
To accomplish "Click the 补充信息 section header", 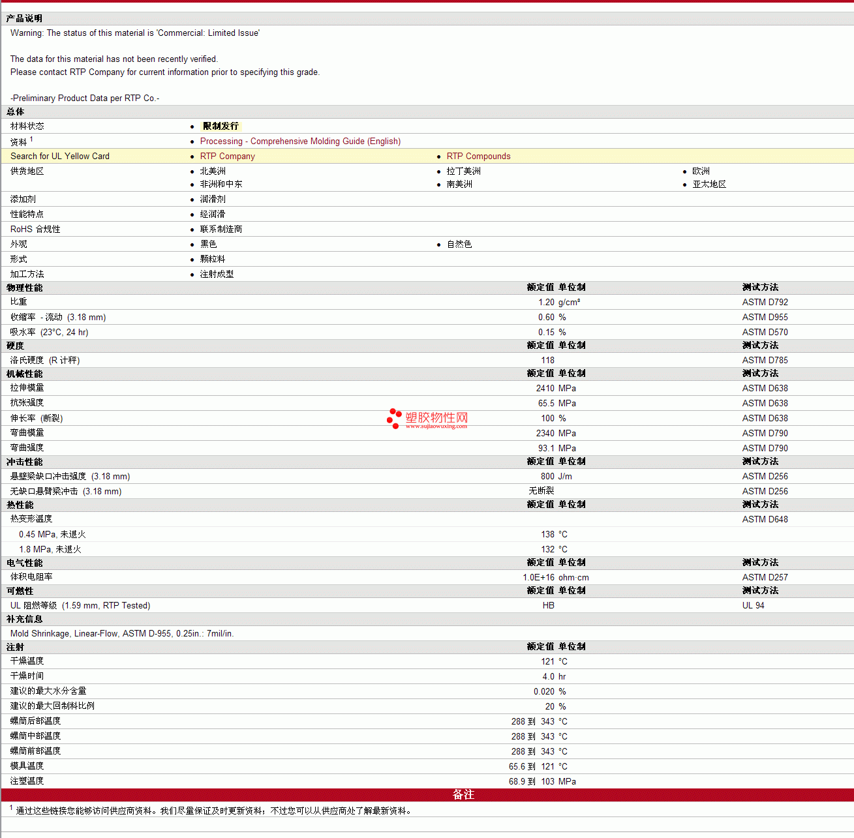I will click(24, 620).
